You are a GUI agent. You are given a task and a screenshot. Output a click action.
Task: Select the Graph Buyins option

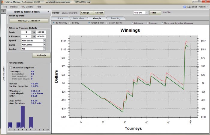click(107, 23)
